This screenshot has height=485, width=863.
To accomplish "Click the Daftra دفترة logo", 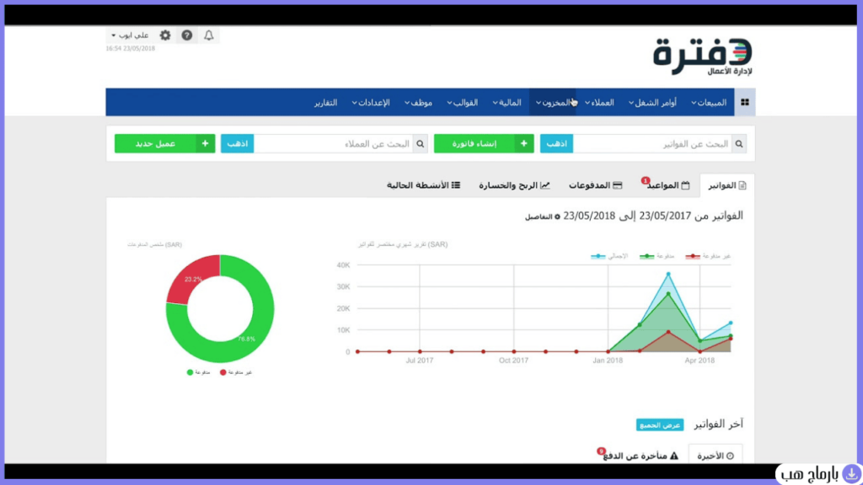I will (703, 56).
